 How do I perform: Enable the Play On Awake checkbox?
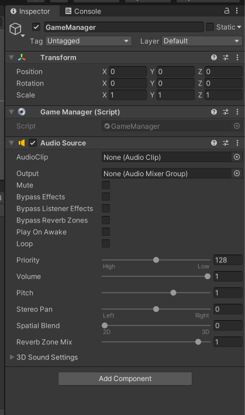pyautogui.click(x=106, y=232)
